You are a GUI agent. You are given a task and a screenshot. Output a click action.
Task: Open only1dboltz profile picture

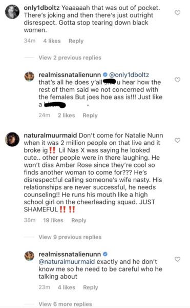click(12, 12)
